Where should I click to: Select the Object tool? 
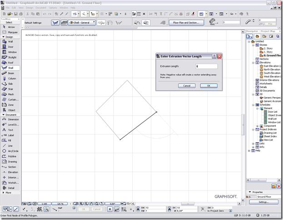click(10, 110)
